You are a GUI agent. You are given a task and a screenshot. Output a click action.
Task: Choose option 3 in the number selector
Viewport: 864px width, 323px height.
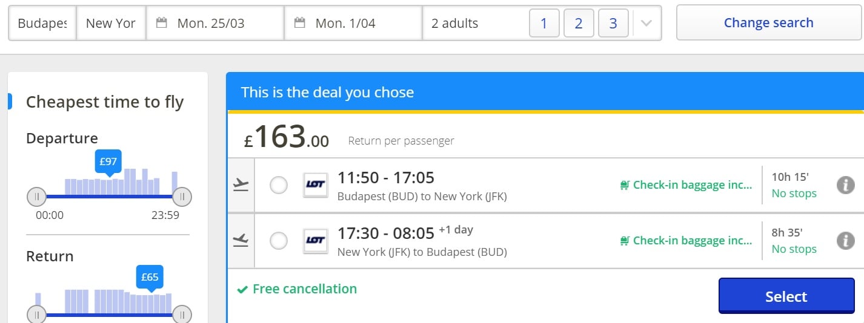pyautogui.click(x=613, y=24)
